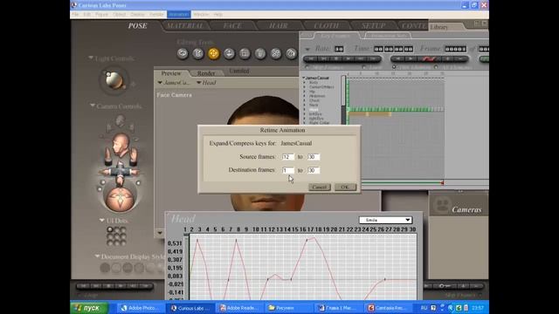Viewport: 559px width, 314px height.
Task: Go to first frame in animation palette
Action: coord(311,58)
